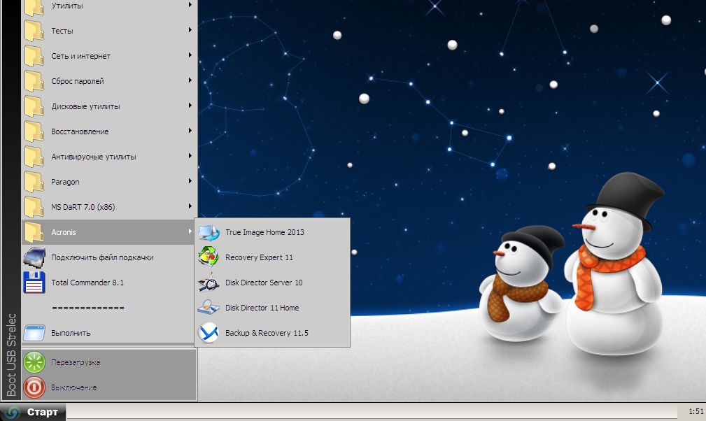The height and width of the screenshot is (421, 706).
Task: Click the Disk Director 11 Home icon
Action: click(x=209, y=308)
